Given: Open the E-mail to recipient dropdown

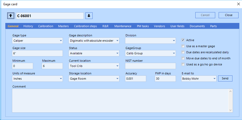Looking at the screenshot, I should [x=214, y=79].
